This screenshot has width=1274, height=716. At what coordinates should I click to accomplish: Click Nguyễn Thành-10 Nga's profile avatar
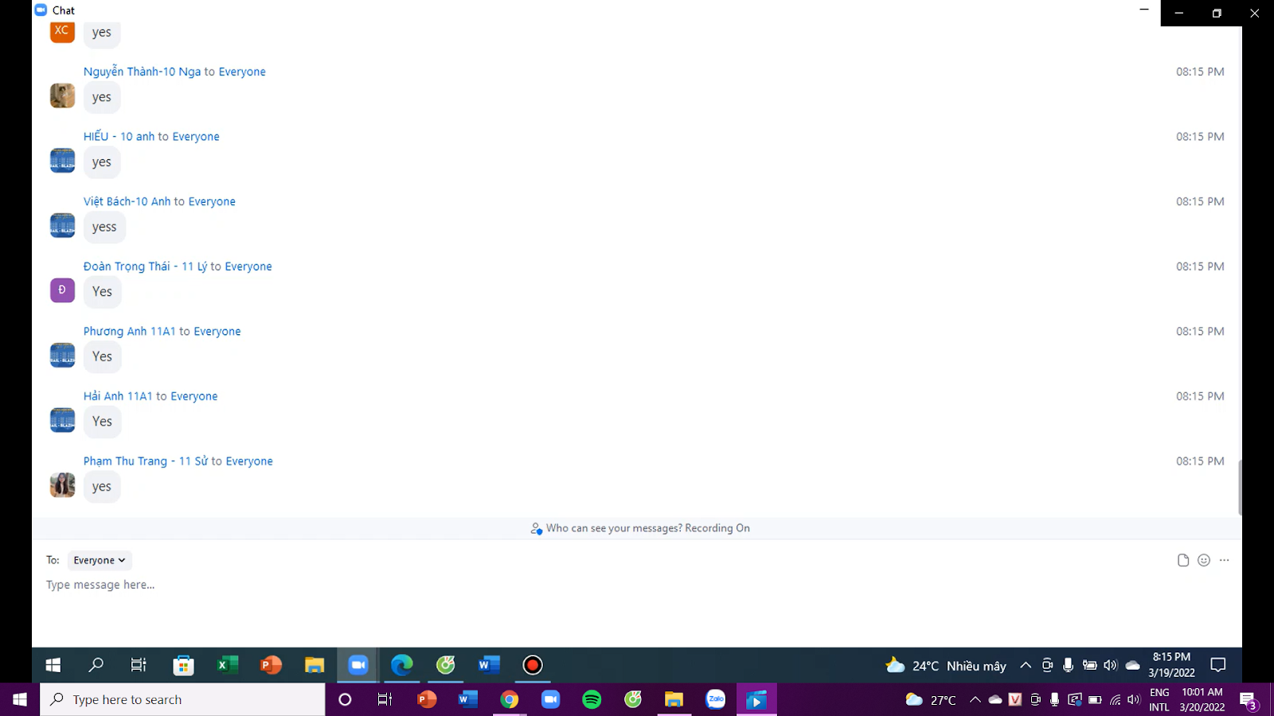pyautogui.click(x=62, y=95)
